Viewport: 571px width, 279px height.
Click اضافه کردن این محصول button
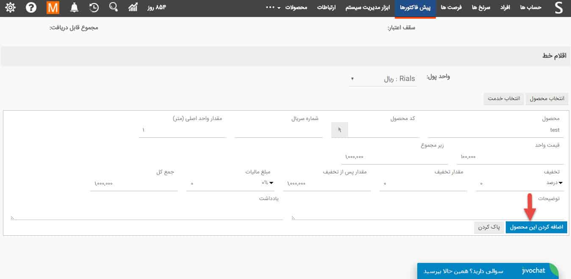pos(536,227)
